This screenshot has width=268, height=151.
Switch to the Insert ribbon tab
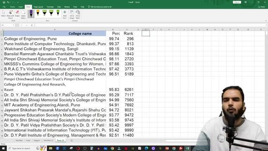pyautogui.click(x=21, y=7)
